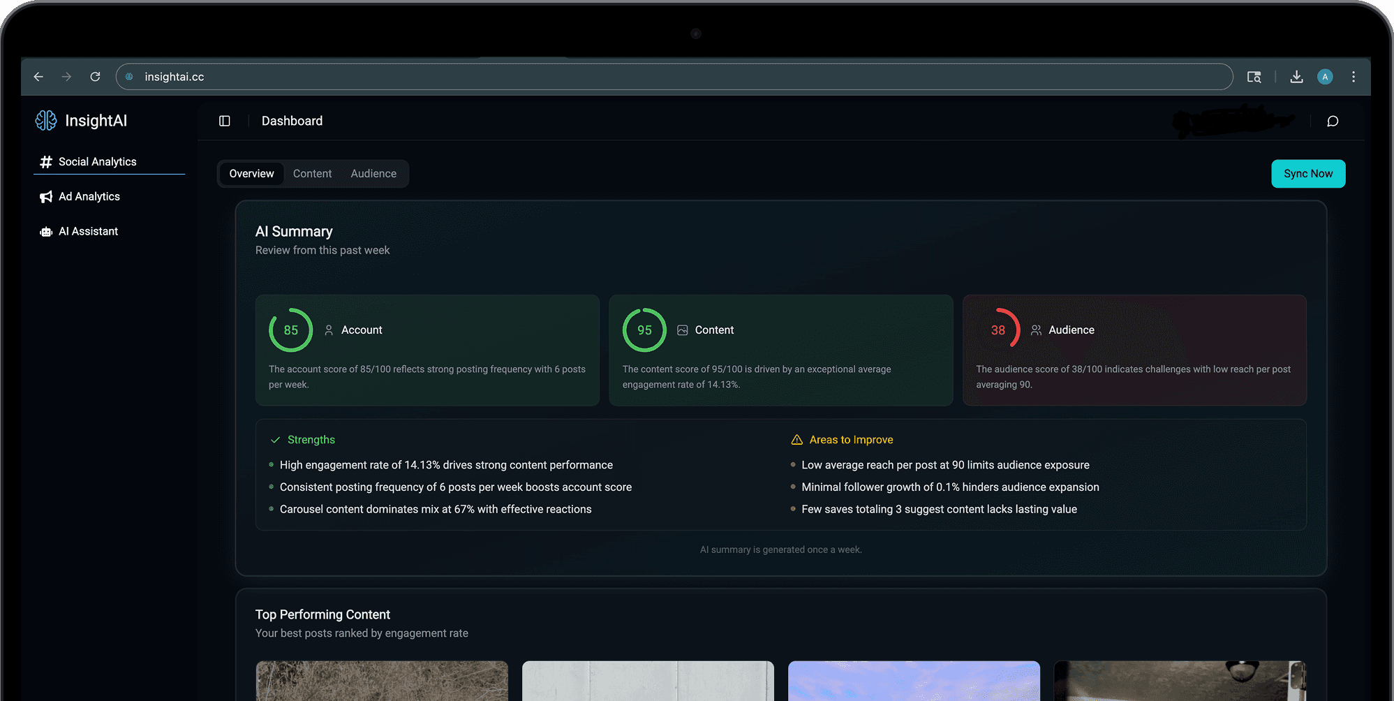The image size is (1394, 701).
Task: Click the Sync Now button
Action: 1308,174
